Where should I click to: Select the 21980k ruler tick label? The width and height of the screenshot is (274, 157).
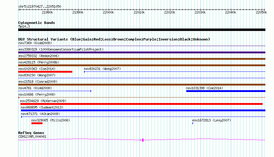[47, 12]
